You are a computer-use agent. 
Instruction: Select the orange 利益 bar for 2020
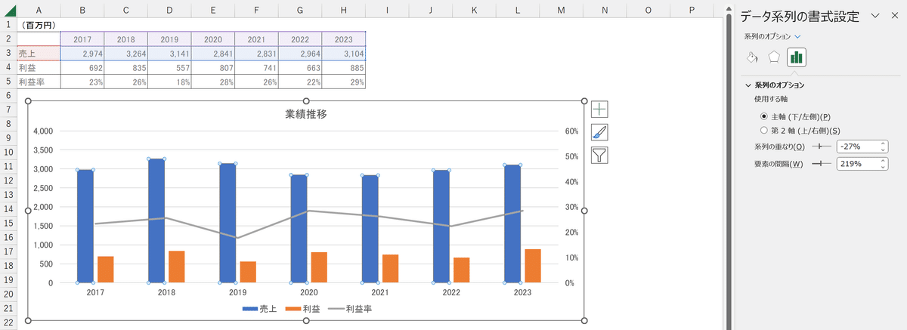319,267
